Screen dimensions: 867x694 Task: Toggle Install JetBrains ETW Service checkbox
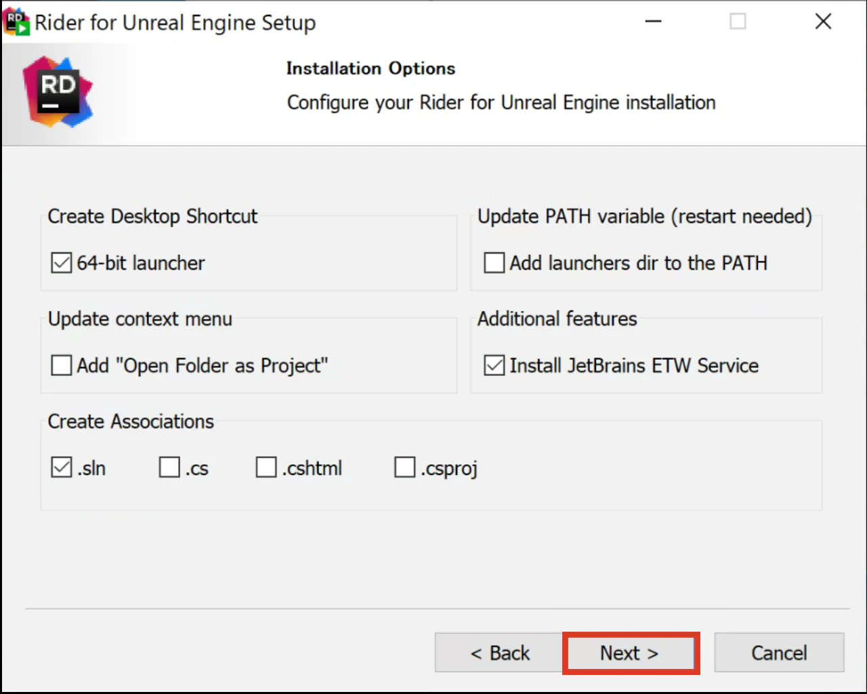pos(494,365)
